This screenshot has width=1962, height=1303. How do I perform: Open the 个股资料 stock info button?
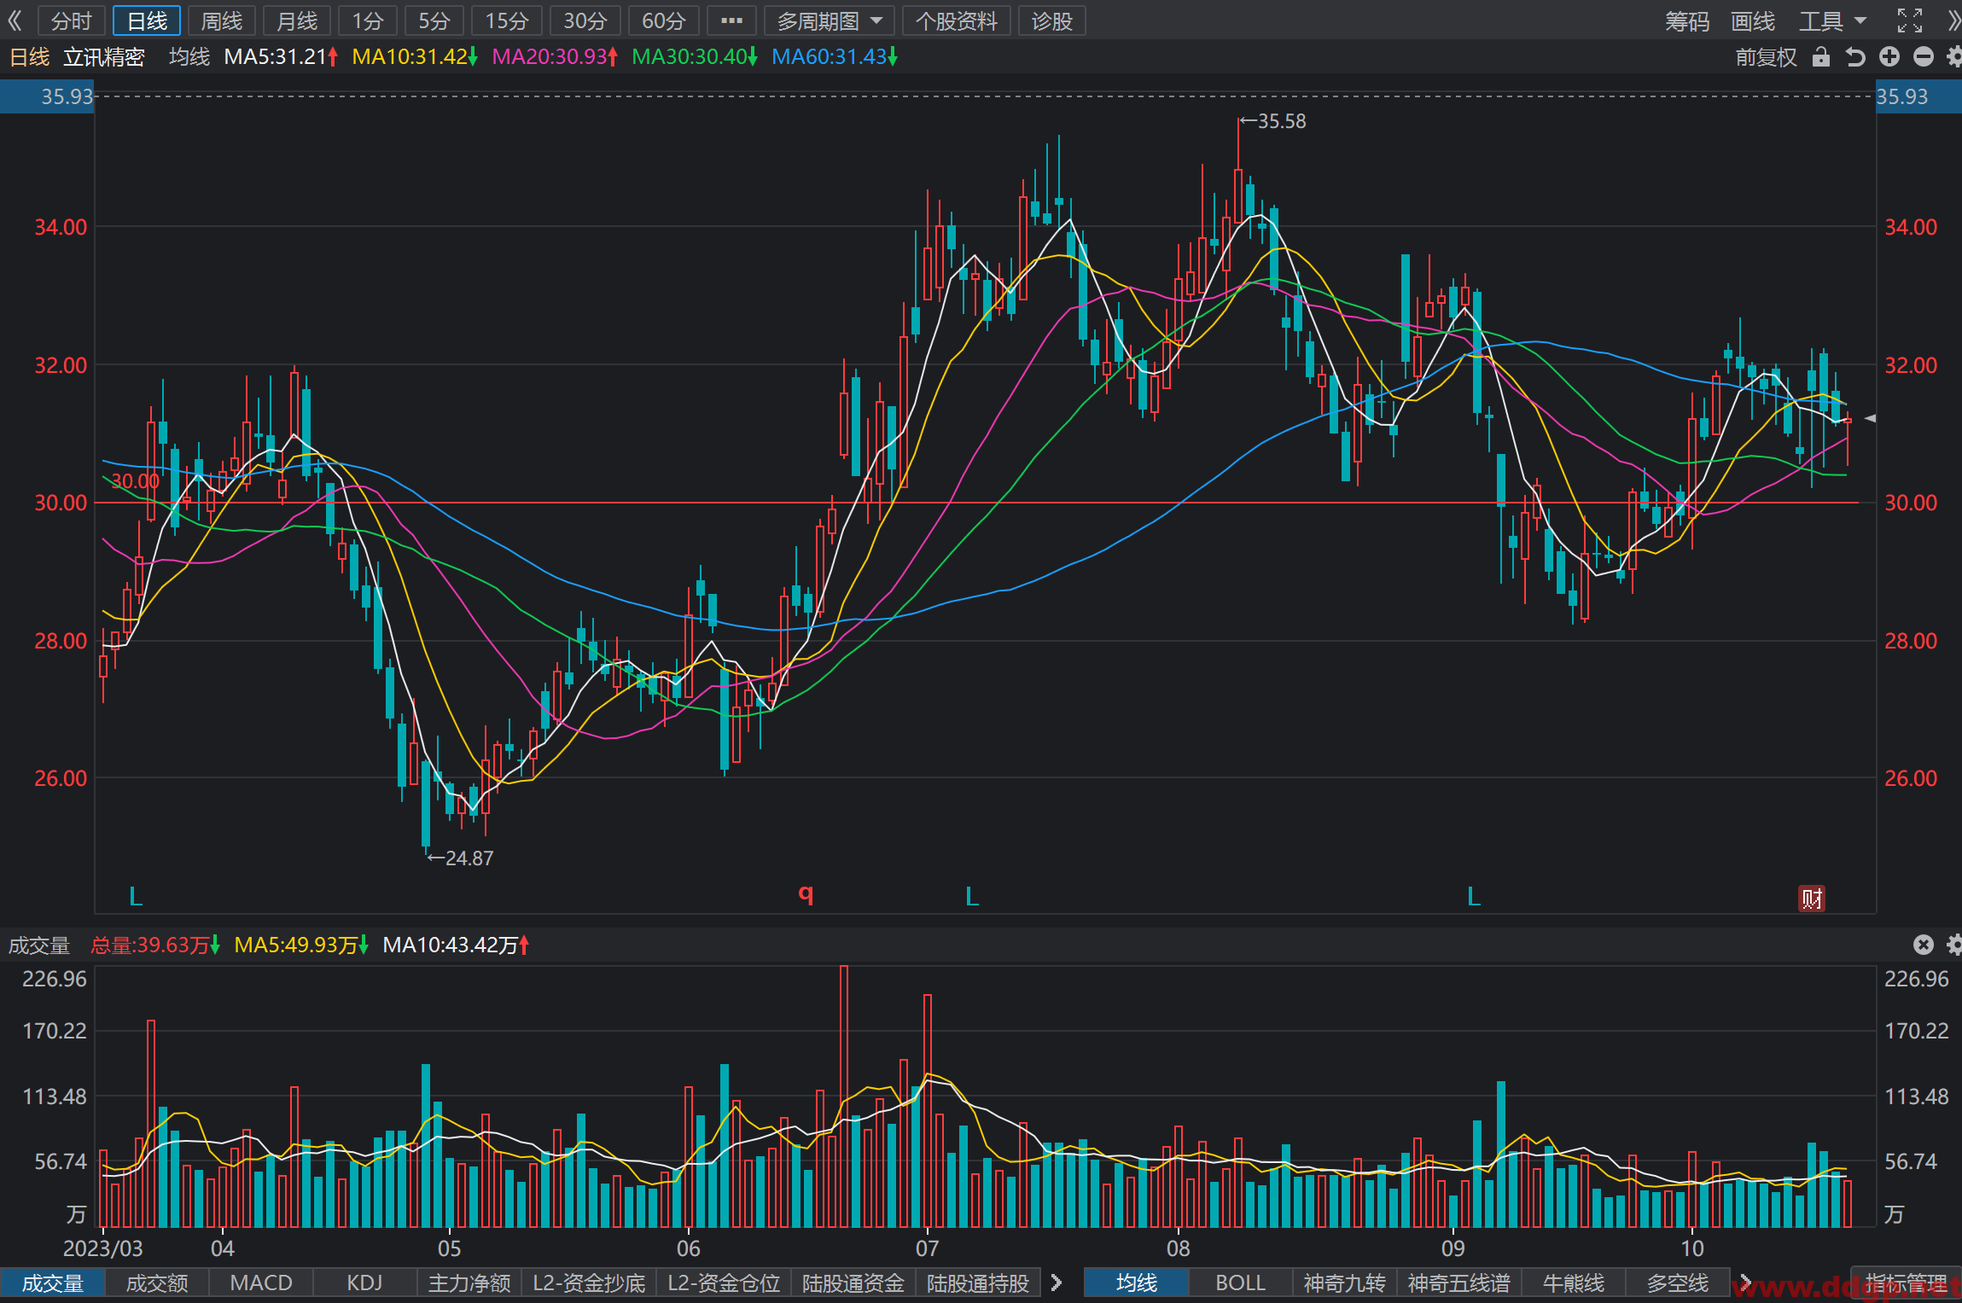pos(957,20)
